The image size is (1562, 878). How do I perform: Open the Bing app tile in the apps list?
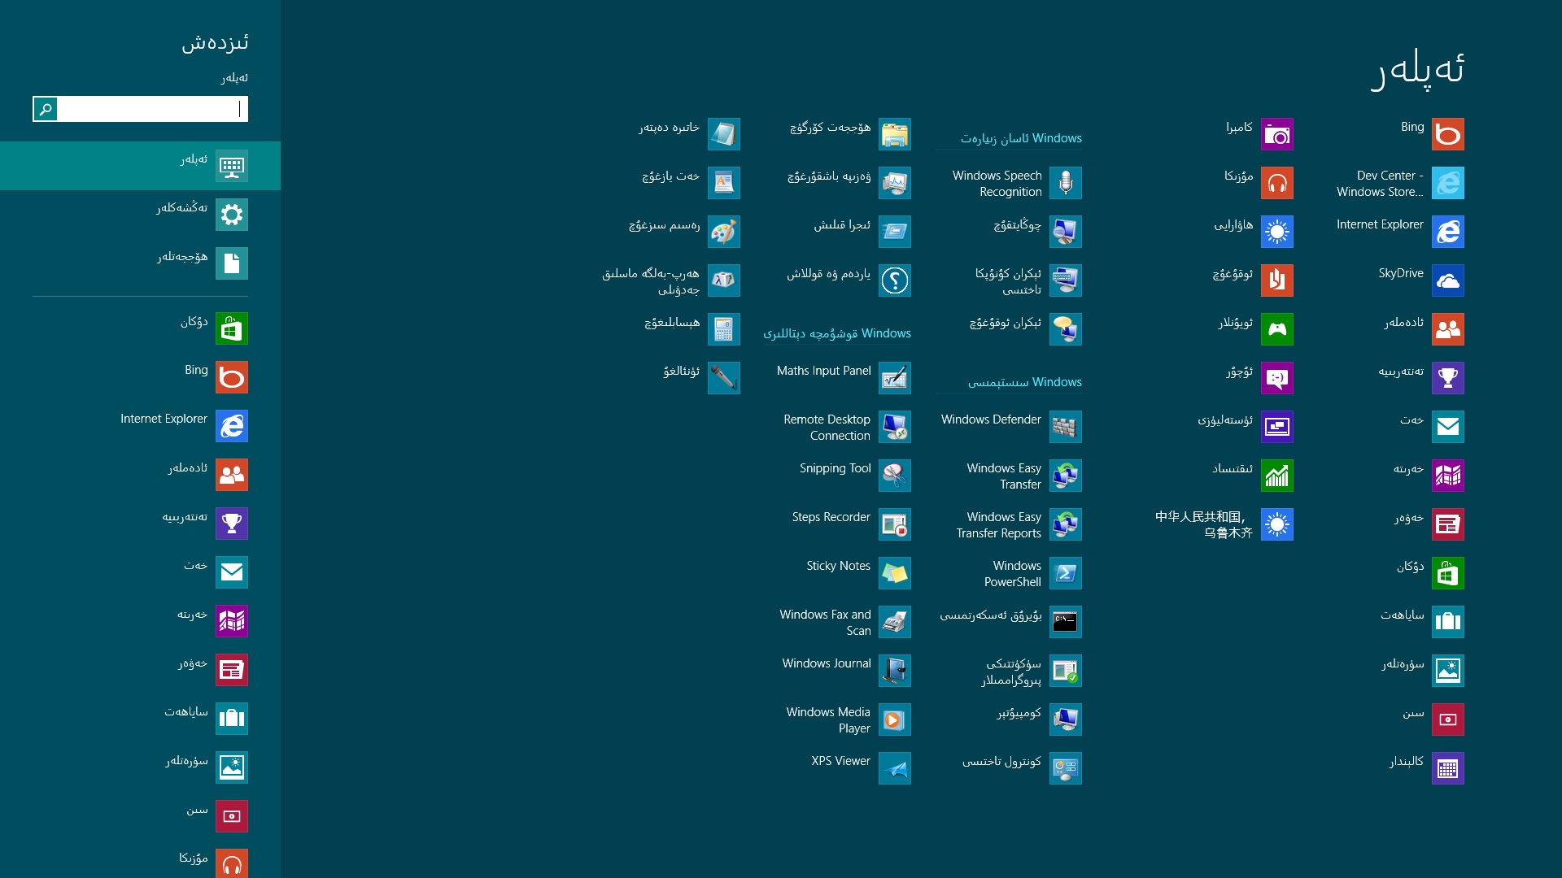point(1448,134)
